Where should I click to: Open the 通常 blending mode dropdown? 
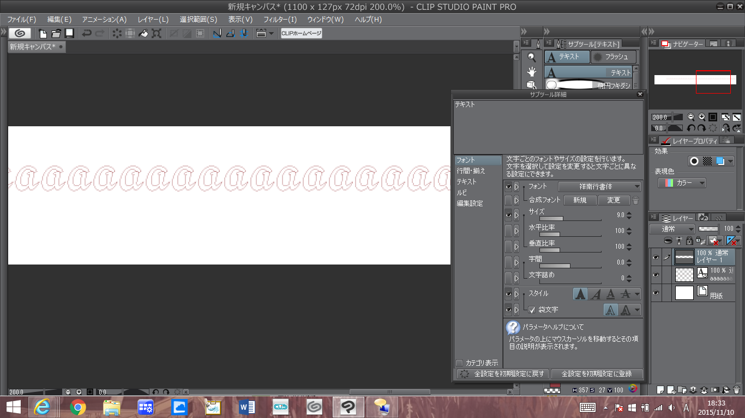click(x=672, y=229)
